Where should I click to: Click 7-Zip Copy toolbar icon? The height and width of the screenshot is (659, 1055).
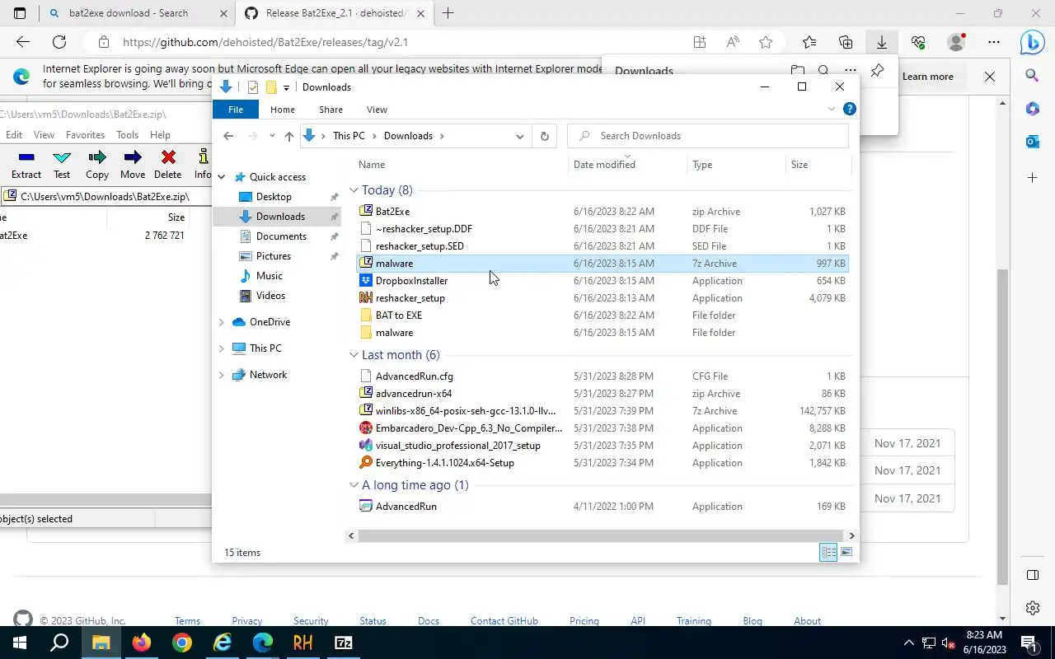tap(97, 164)
